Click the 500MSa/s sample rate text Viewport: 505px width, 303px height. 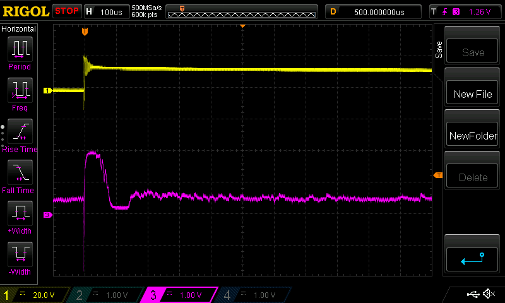146,8
